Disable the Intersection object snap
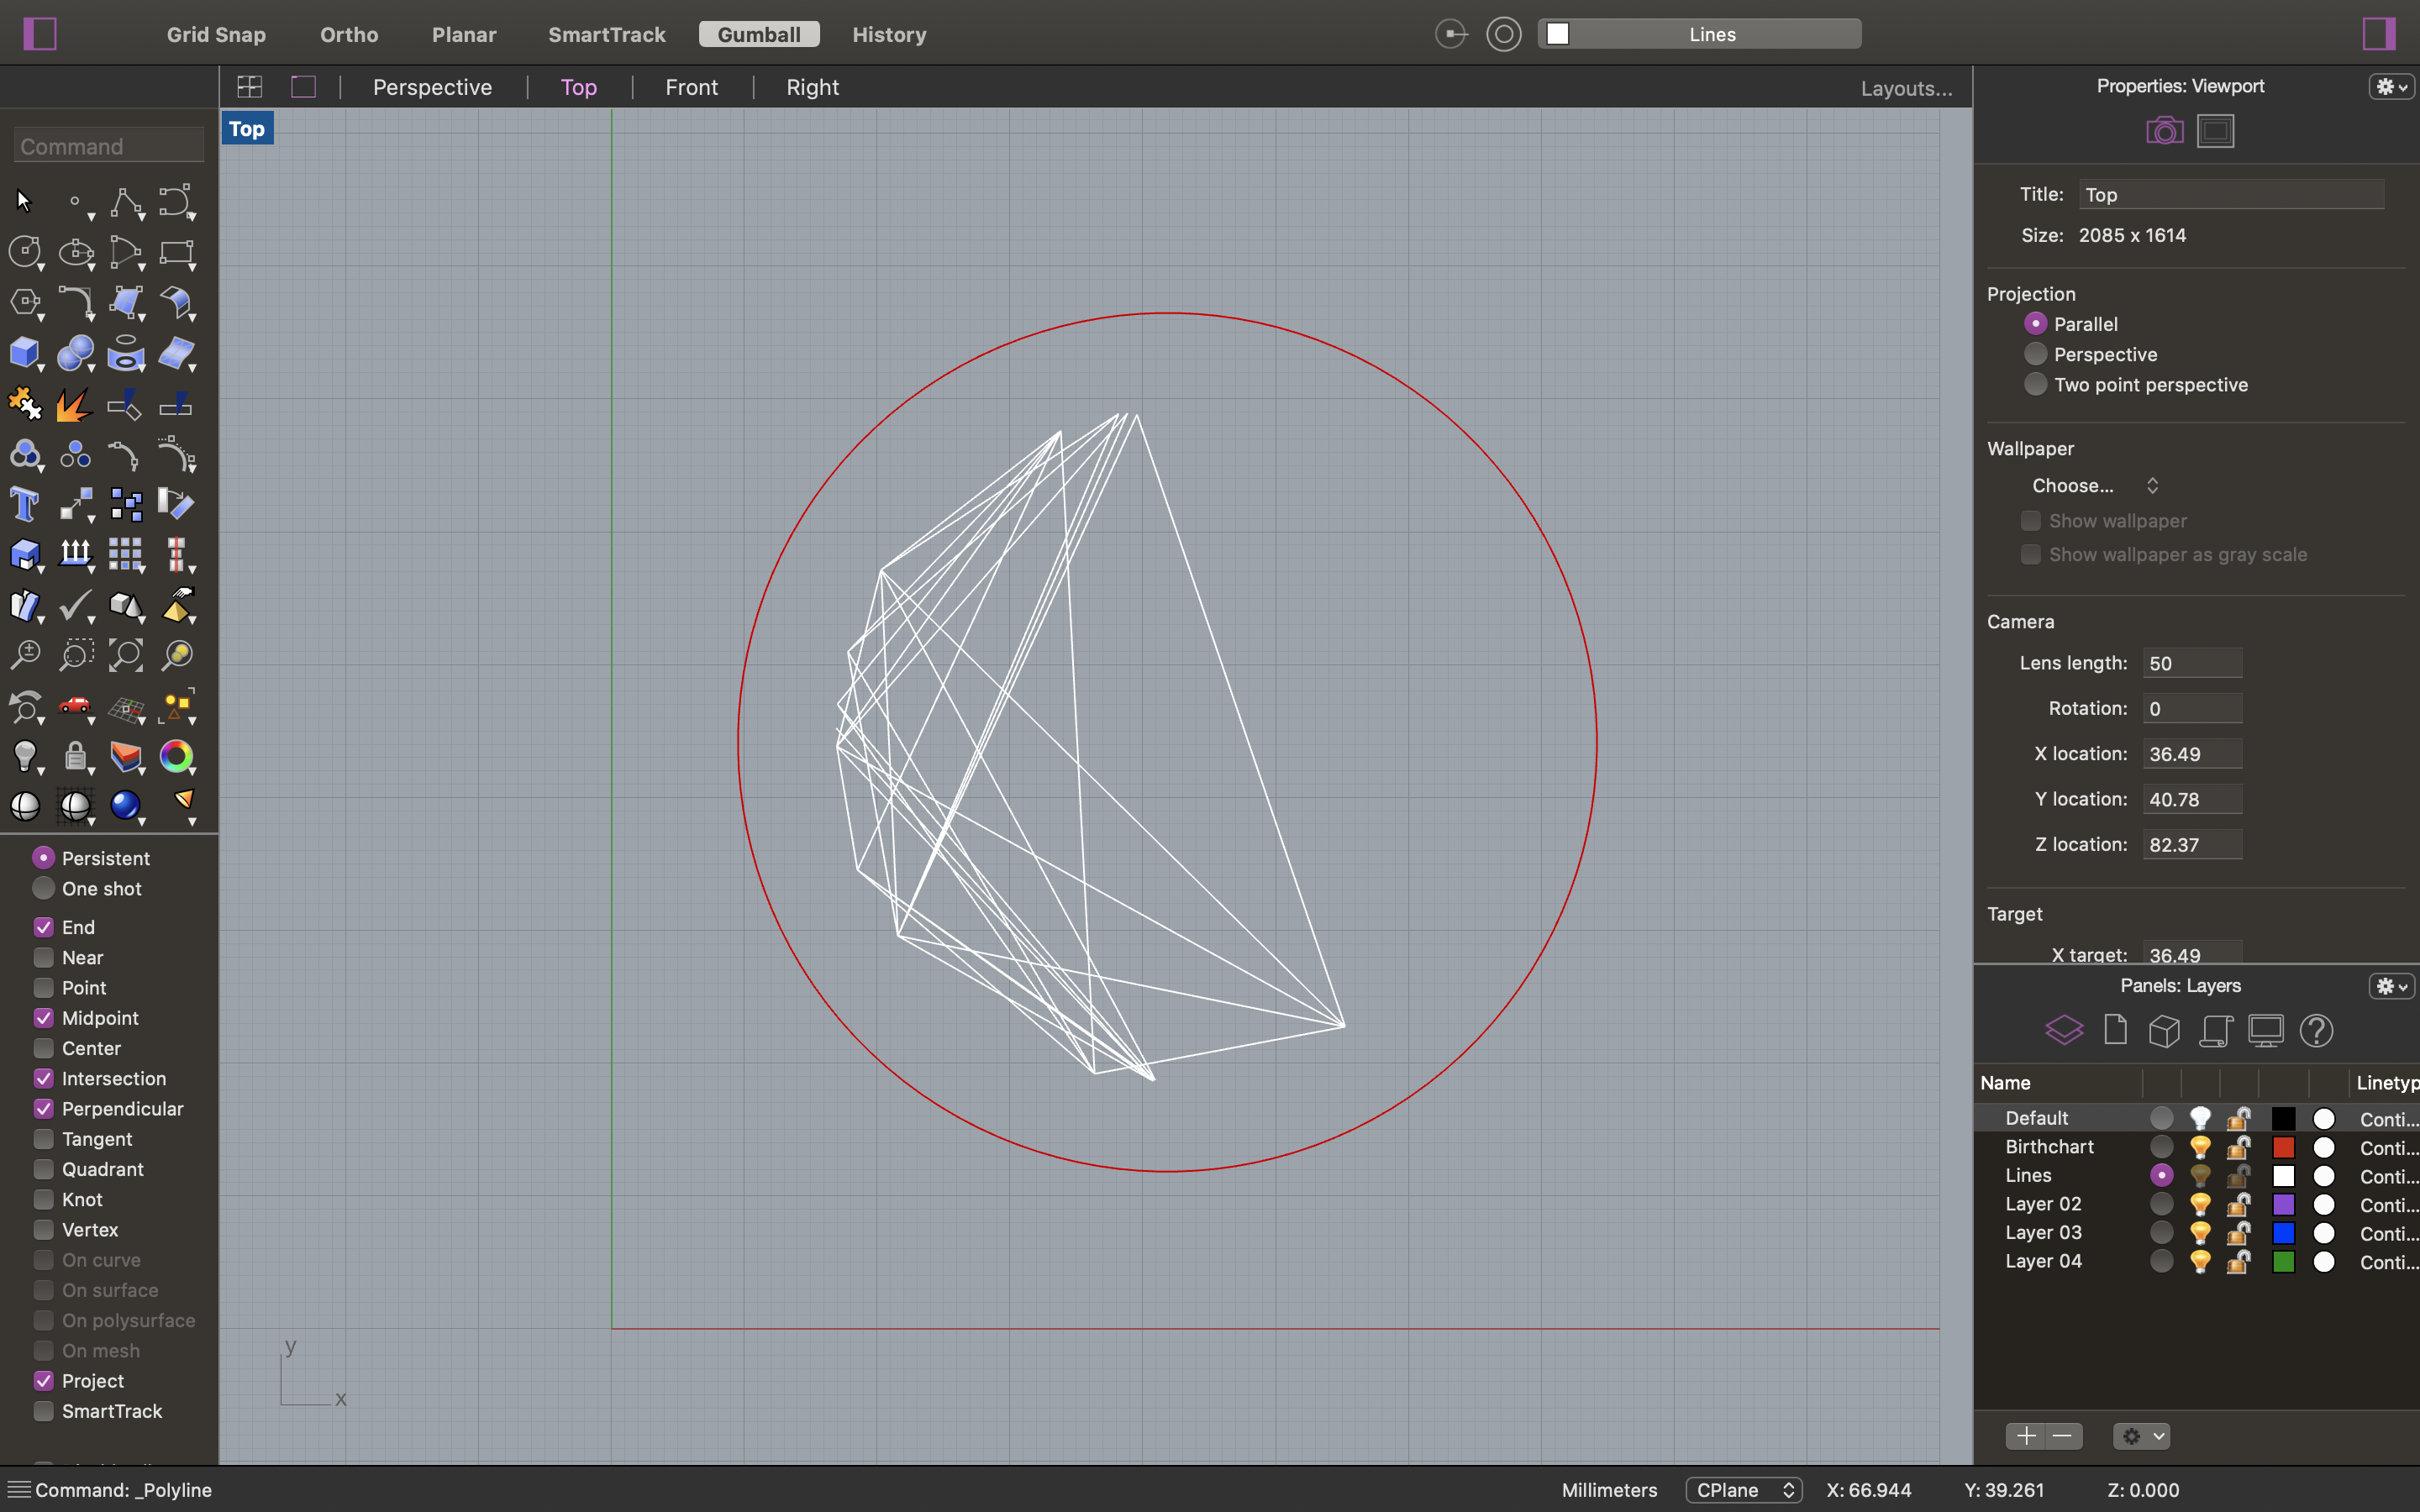The width and height of the screenshot is (2420, 1512). [x=43, y=1078]
